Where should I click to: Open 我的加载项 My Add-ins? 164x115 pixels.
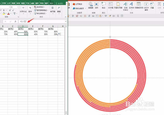(x=79, y=8)
